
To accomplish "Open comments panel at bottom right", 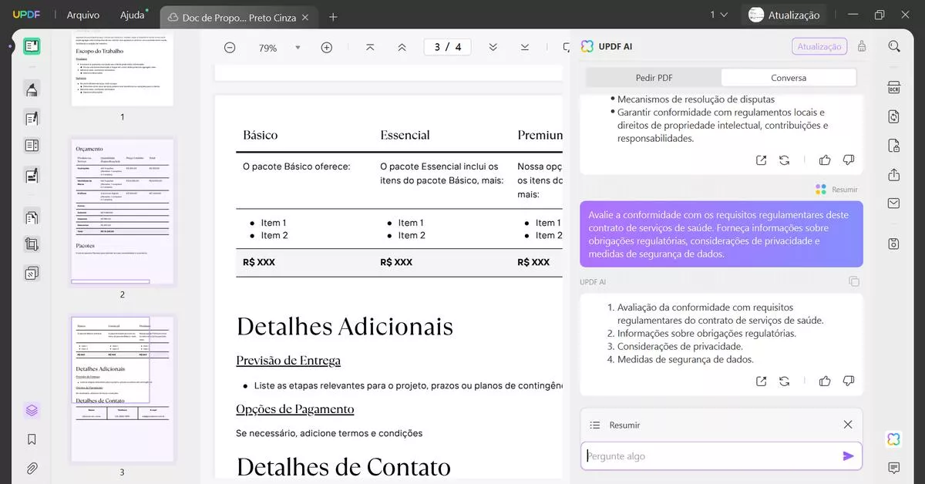I will [894, 468].
